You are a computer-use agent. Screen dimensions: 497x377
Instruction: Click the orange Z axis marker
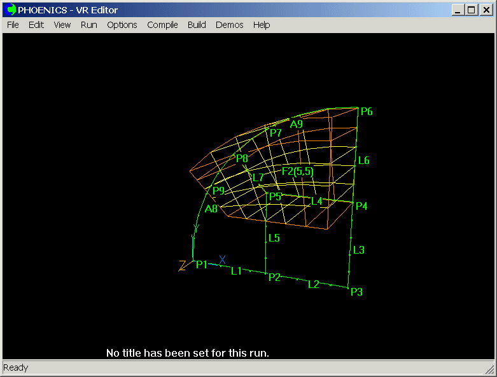coord(183,265)
